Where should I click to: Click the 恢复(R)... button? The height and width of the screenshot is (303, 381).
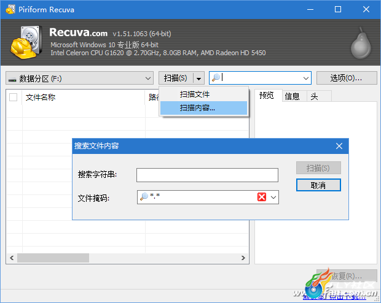coord(347,276)
